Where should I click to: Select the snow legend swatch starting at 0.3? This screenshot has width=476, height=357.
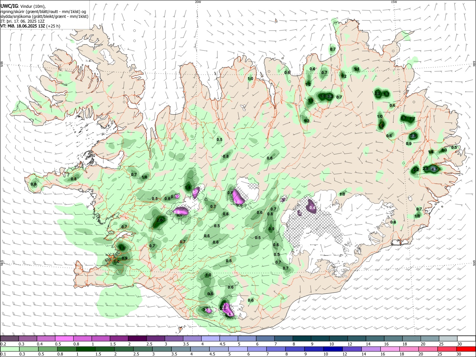pos(28,338)
